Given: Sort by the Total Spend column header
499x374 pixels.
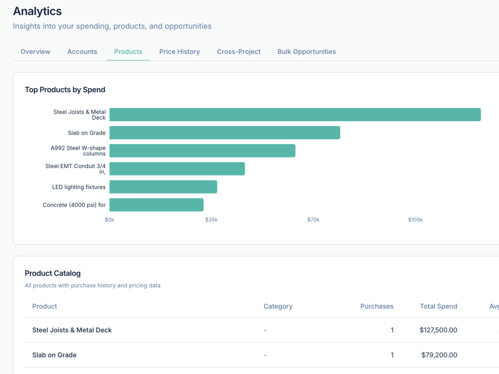Looking at the screenshot, I should 438,306.
